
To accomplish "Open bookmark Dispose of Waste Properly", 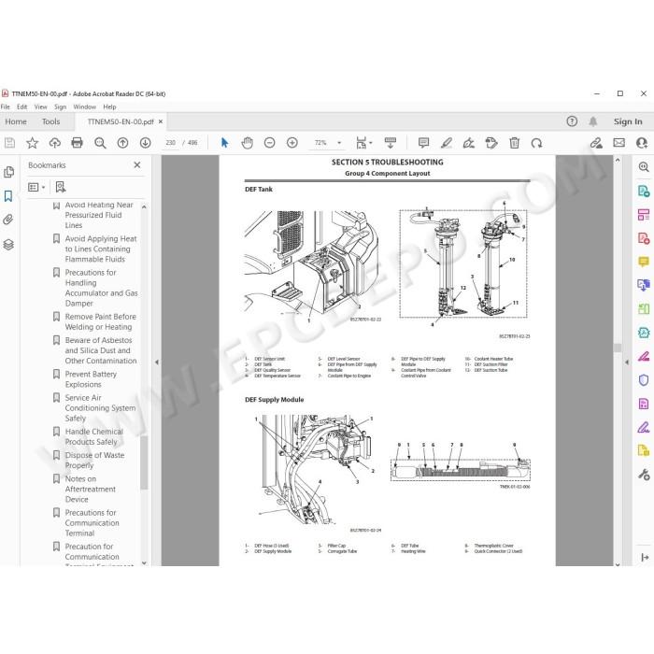I will point(94,460).
